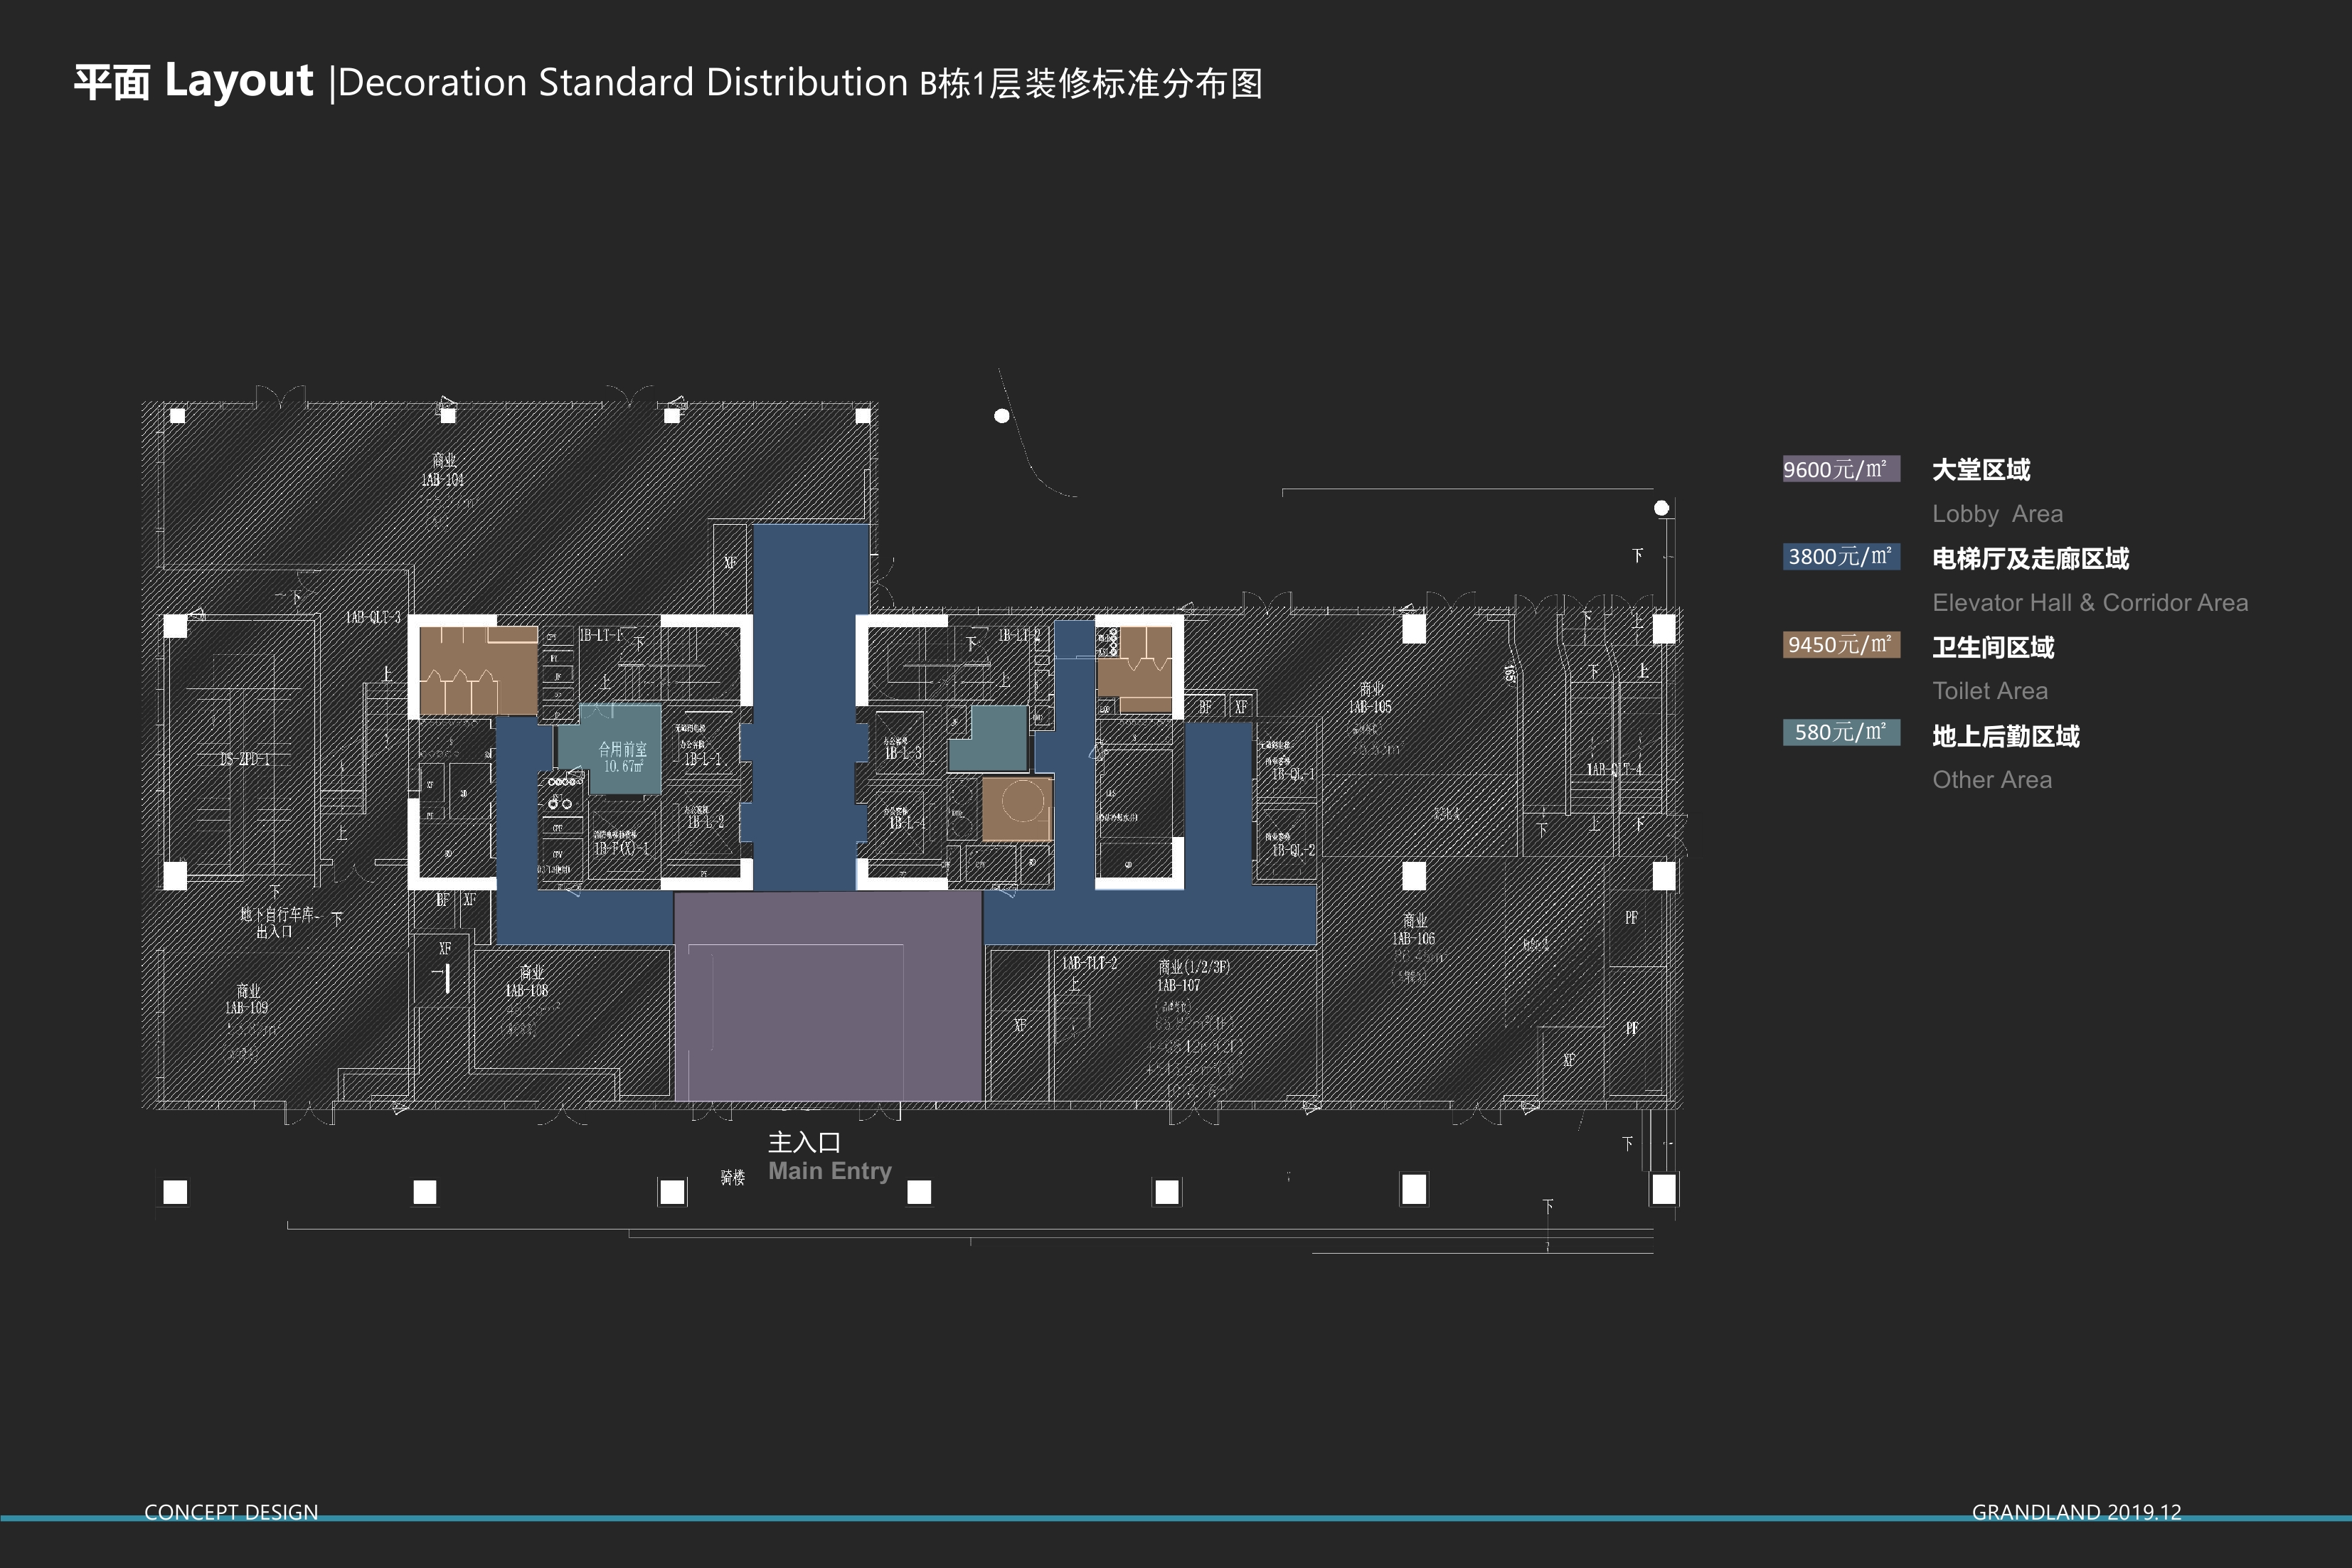Click the 商业 1AB-104 shop label
Screen dimensions: 2352x1568
click(443, 470)
